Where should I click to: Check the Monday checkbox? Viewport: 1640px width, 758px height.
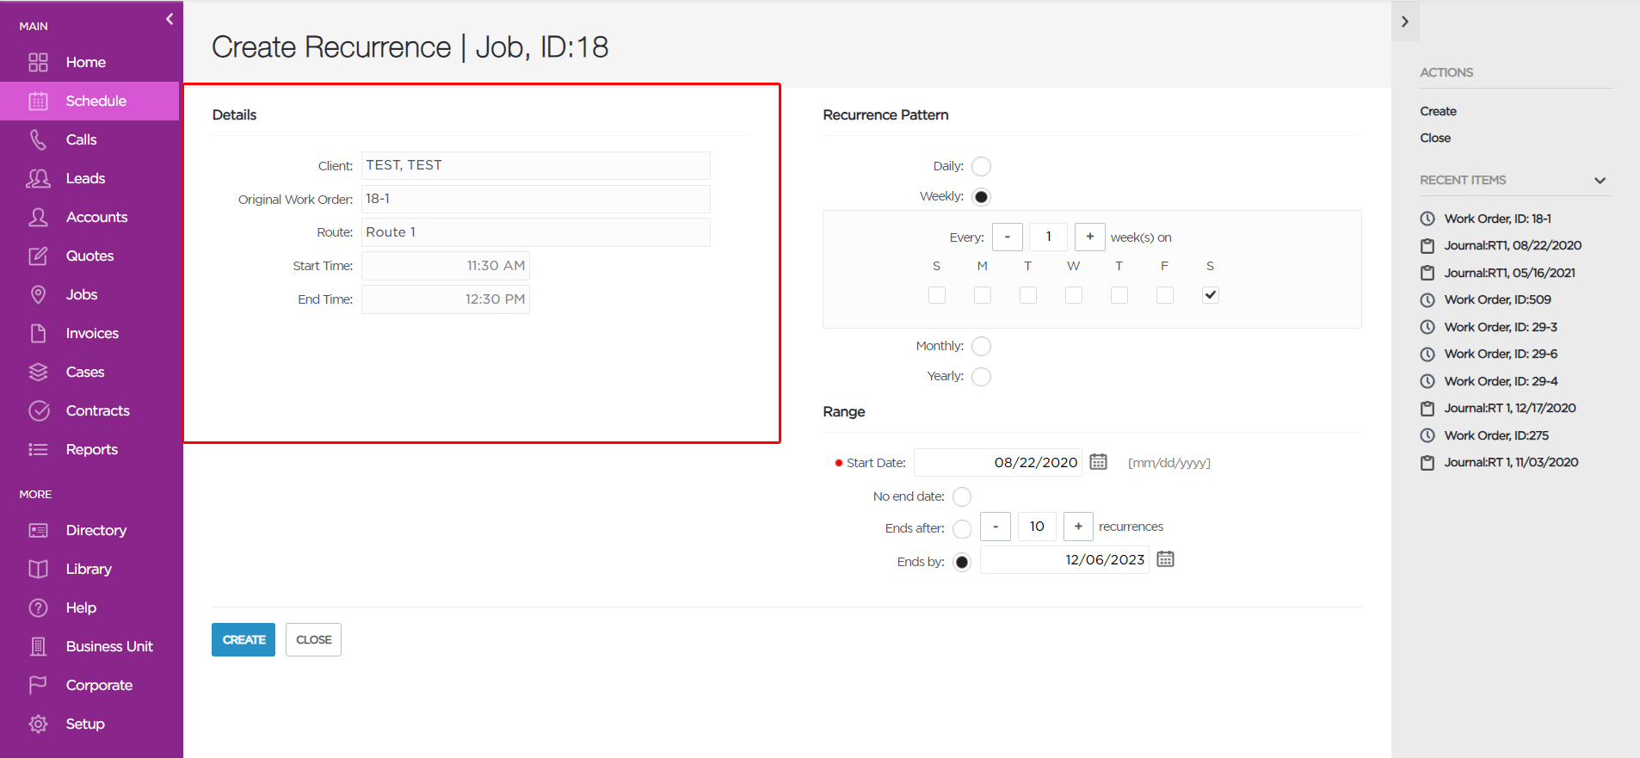[983, 295]
